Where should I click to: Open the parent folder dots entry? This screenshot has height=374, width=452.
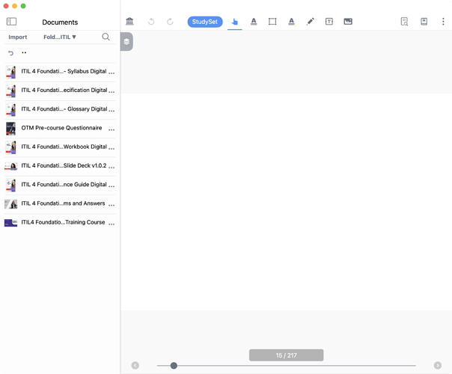coord(24,52)
